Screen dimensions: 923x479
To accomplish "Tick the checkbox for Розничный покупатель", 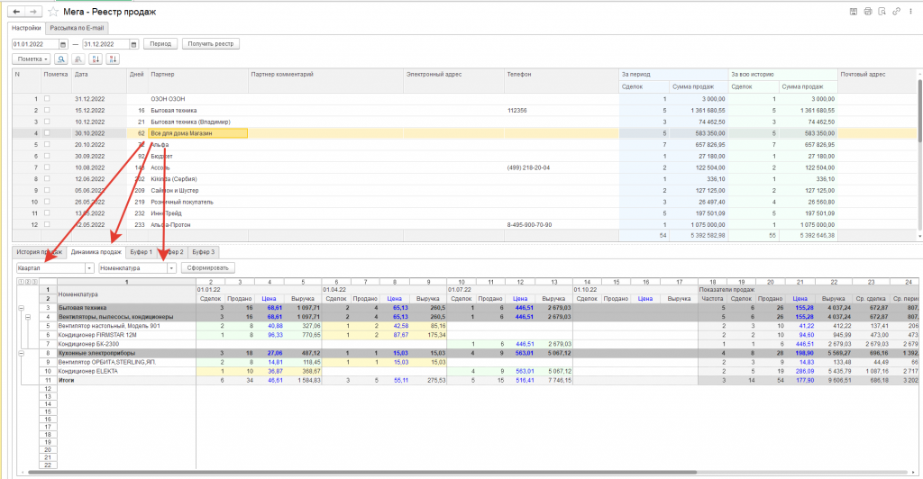I will pyautogui.click(x=47, y=202).
